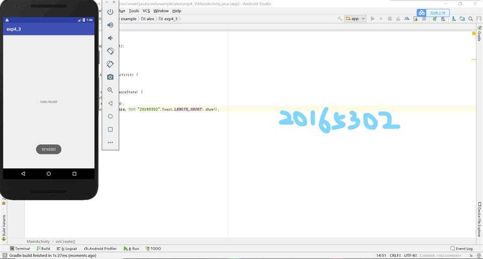Click onCreate() in the editor breadcrumb

click(65, 241)
